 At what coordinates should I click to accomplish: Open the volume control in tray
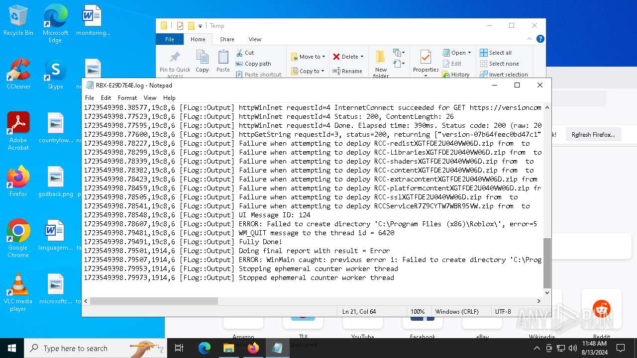[573, 348]
